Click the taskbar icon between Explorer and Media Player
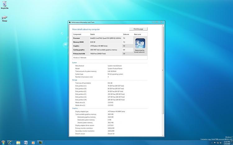This screenshot has width=233, height=145. [x=26, y=143]
